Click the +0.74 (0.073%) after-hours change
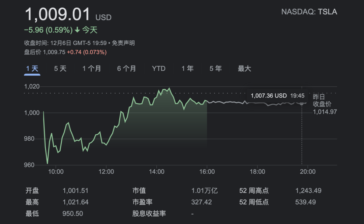The height and width of the screenshot is (224, 364). pyautogui.click(x=87, y=52)
